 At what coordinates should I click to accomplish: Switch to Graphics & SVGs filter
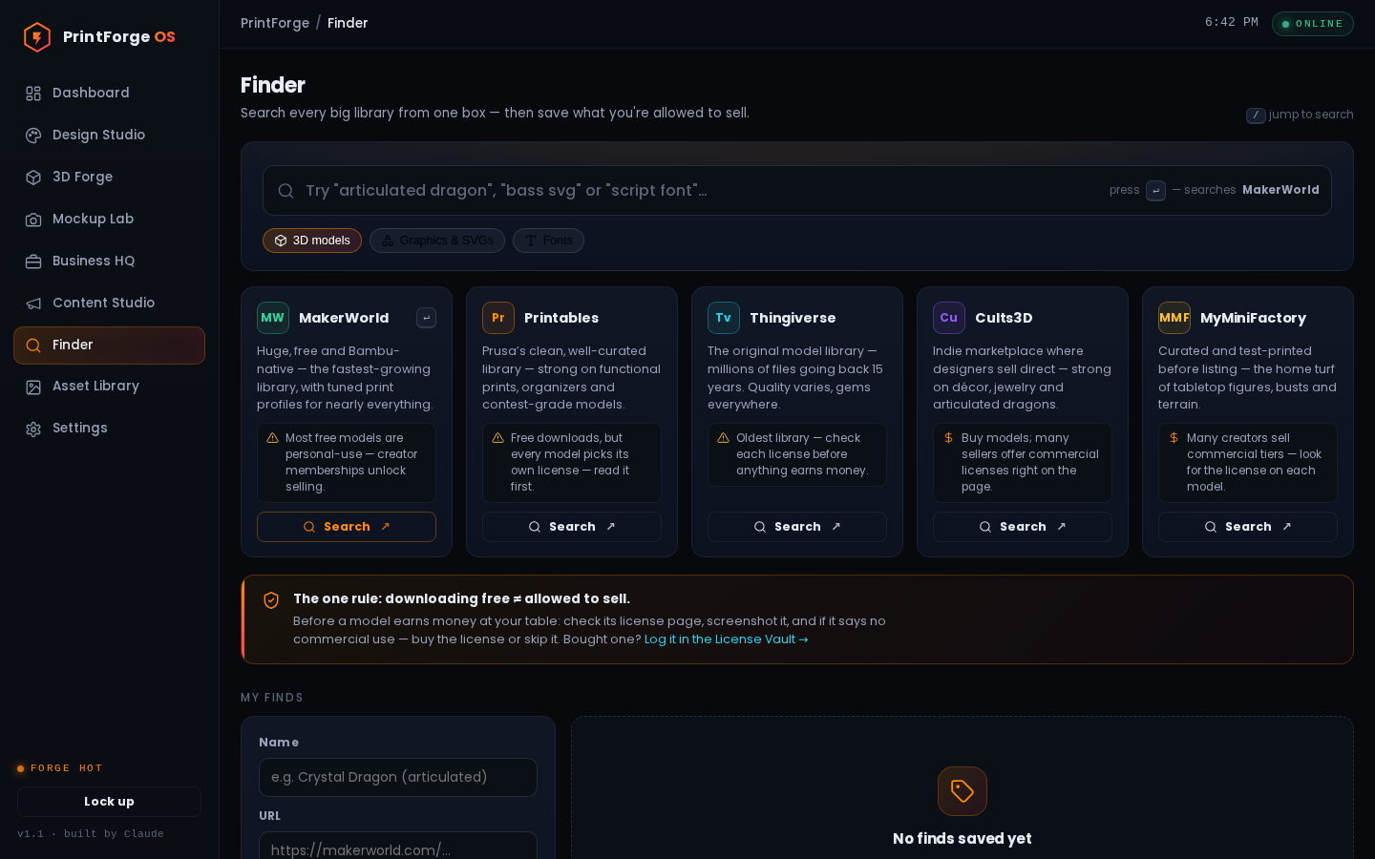(x=437, y=241)
